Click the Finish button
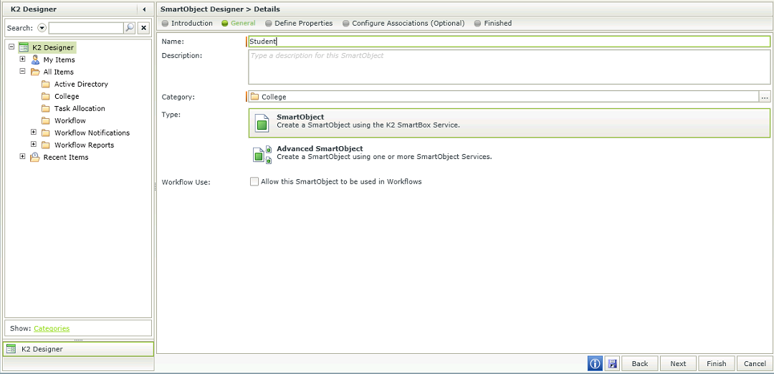This screenshot has height=374, width=774. pyautogui.click(x=716, y=364)
